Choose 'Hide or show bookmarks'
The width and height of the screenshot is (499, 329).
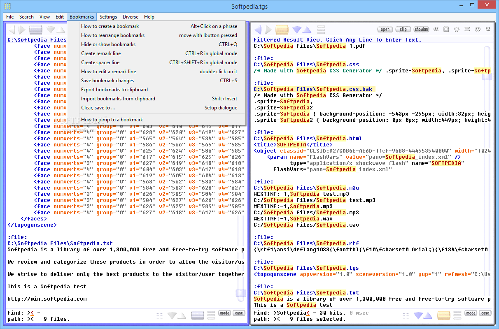coord(156,44)
